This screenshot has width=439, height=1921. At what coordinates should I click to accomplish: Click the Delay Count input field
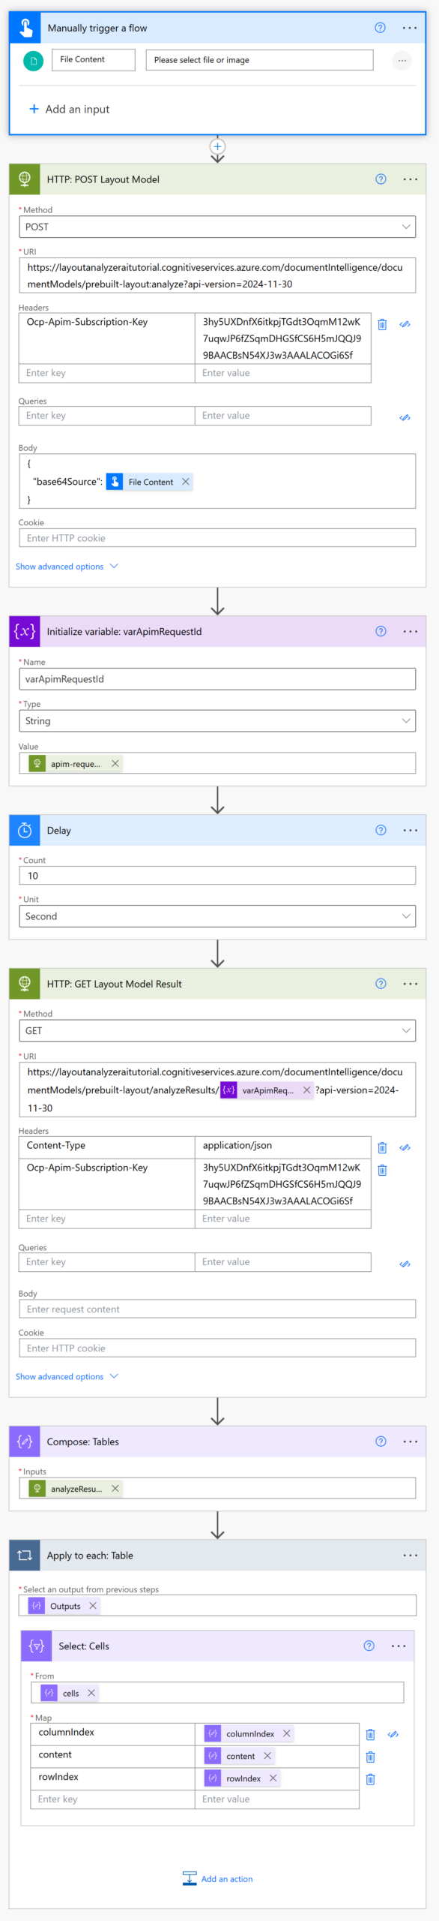(217, 876)
